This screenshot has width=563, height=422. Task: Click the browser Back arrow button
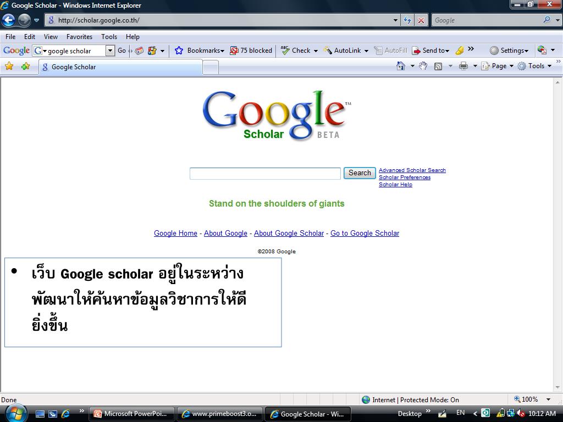[9, 20]
